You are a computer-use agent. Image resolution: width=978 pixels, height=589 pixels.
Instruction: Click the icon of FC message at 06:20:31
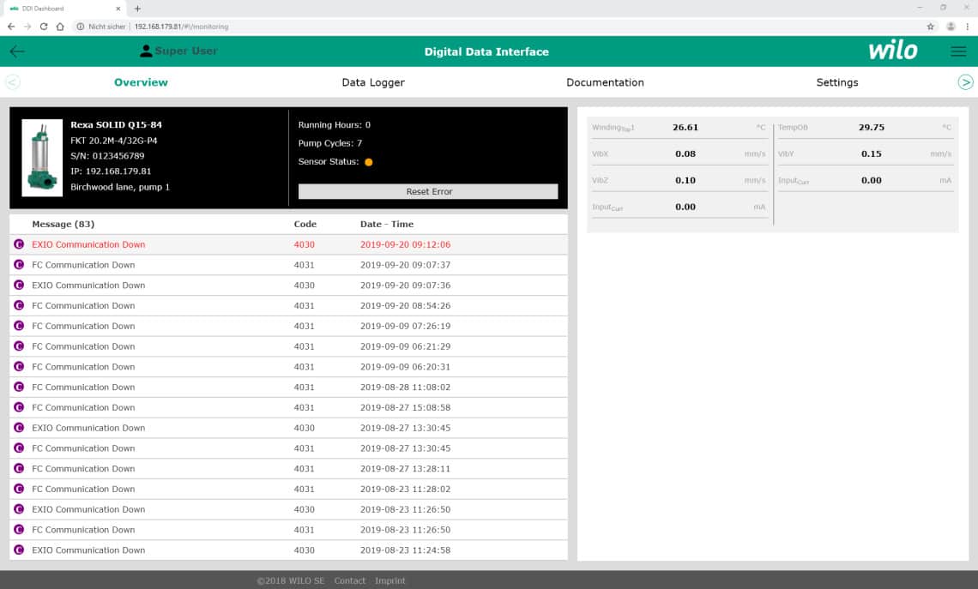[x=19, y=366]
